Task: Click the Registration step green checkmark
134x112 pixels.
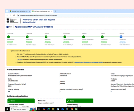Action: 9,37
